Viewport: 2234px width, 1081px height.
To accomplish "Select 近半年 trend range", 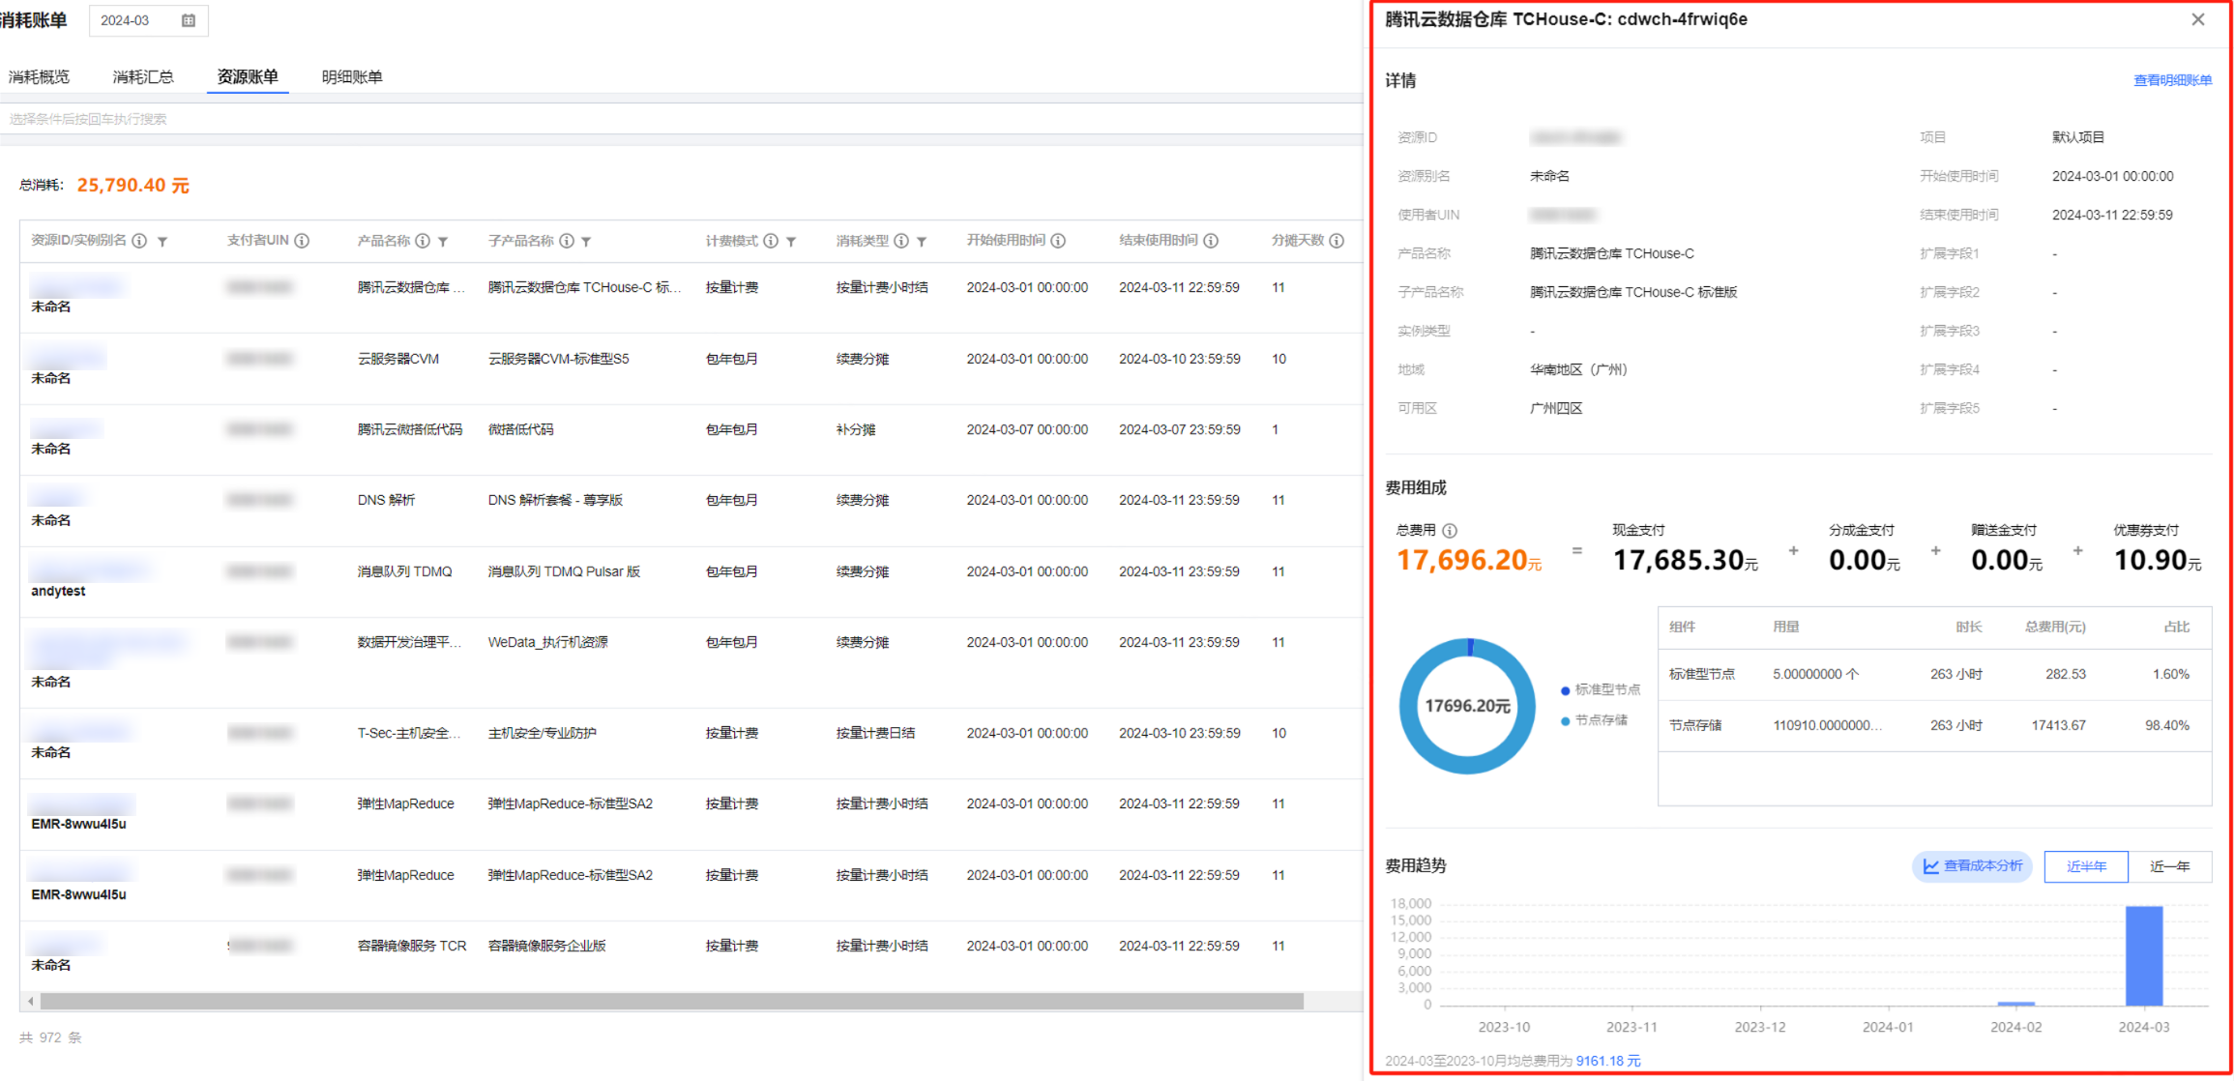I will tap(2085, 866).
